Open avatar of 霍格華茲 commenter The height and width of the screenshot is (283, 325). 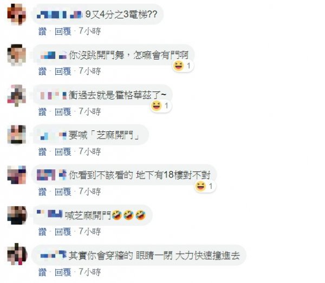point(17,95)
